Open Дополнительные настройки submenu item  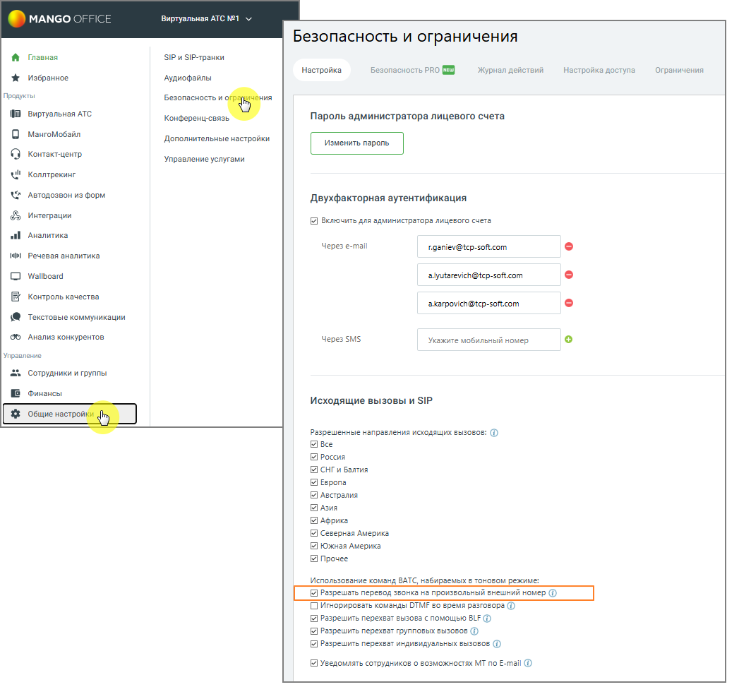pos(217,139)
